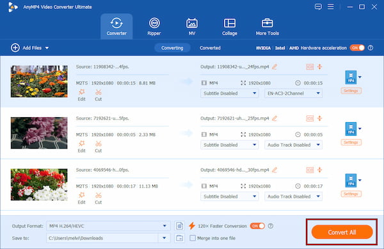Edit the 4069546 source video
This screenshot has height=249, width=384.
click(x=81, y=198)
